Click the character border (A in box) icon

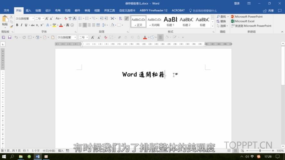[x=74, y=19]
